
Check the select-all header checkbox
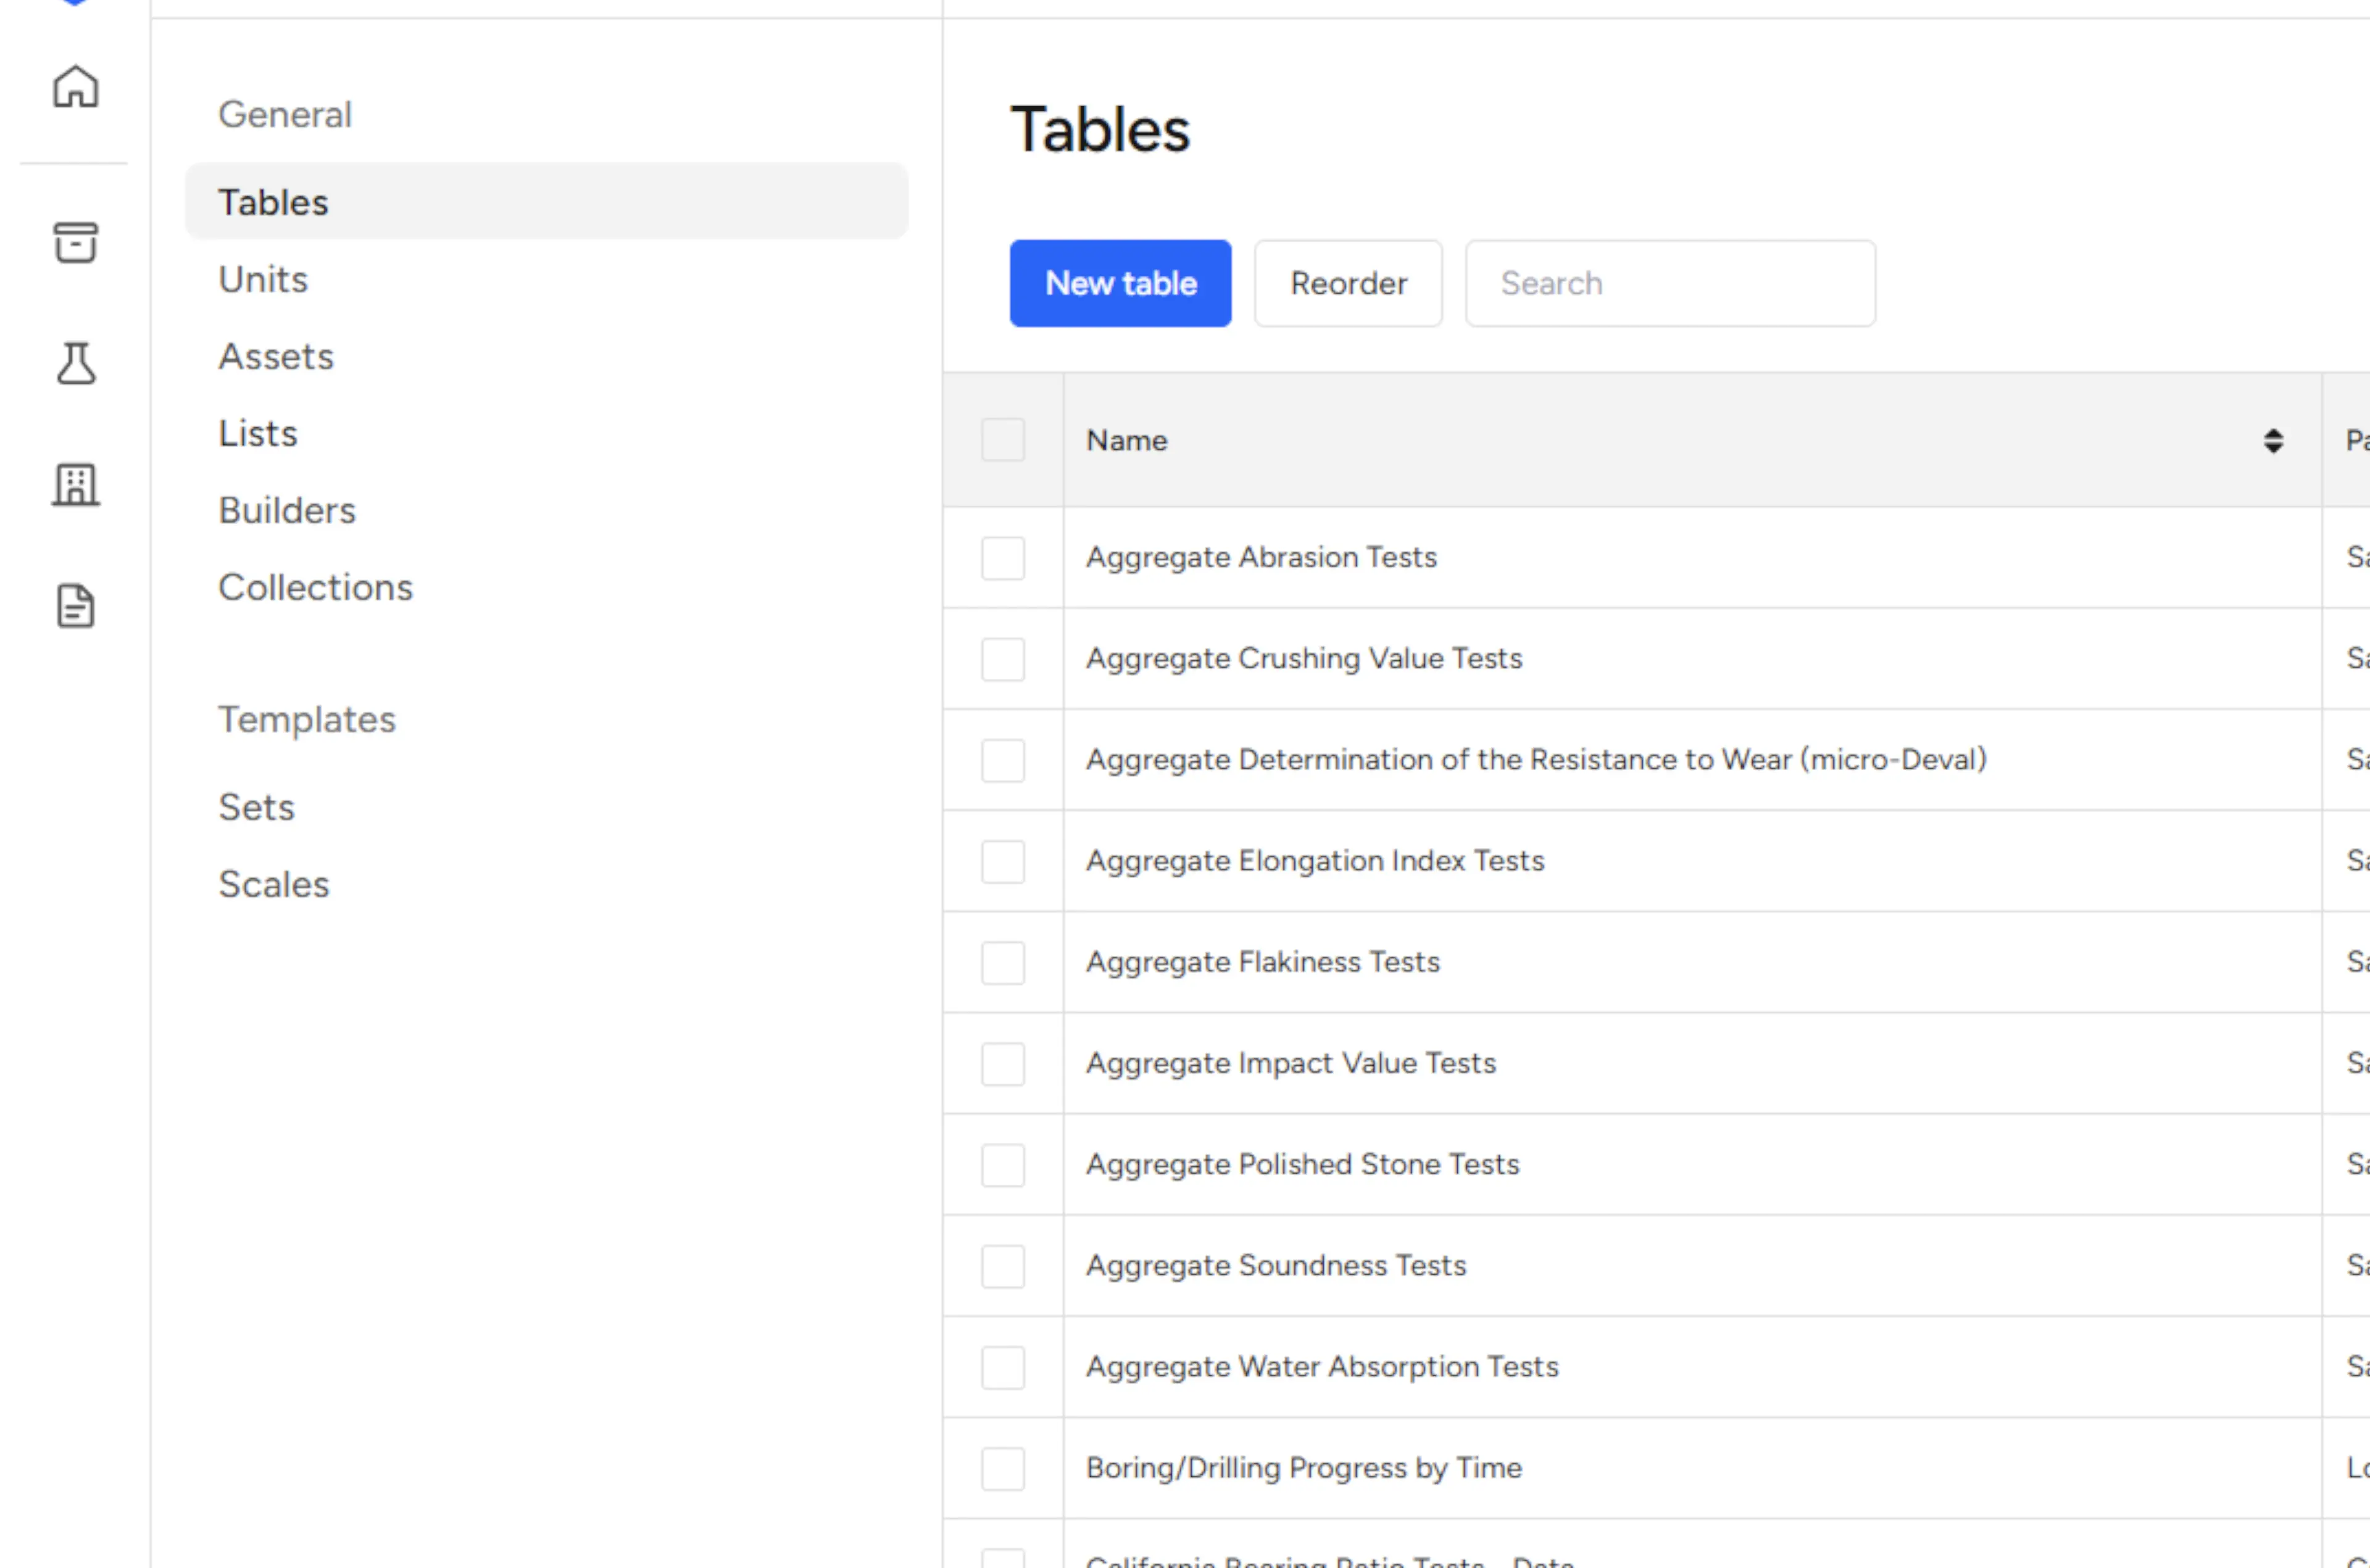click(1002, 440)
